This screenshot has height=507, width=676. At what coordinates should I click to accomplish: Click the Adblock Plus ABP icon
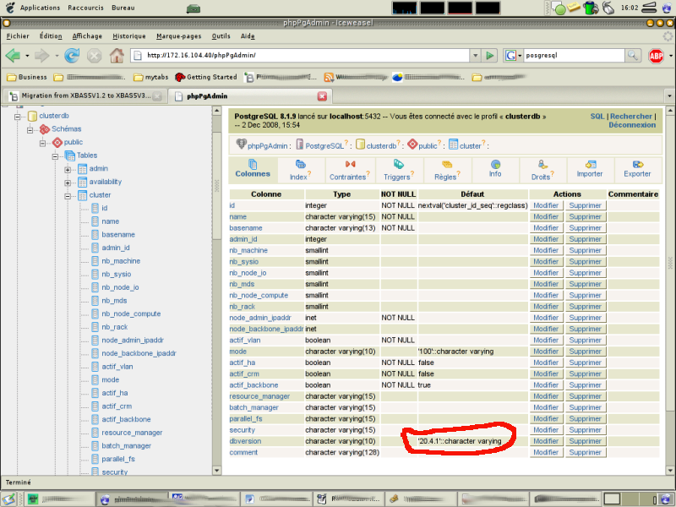656,56
